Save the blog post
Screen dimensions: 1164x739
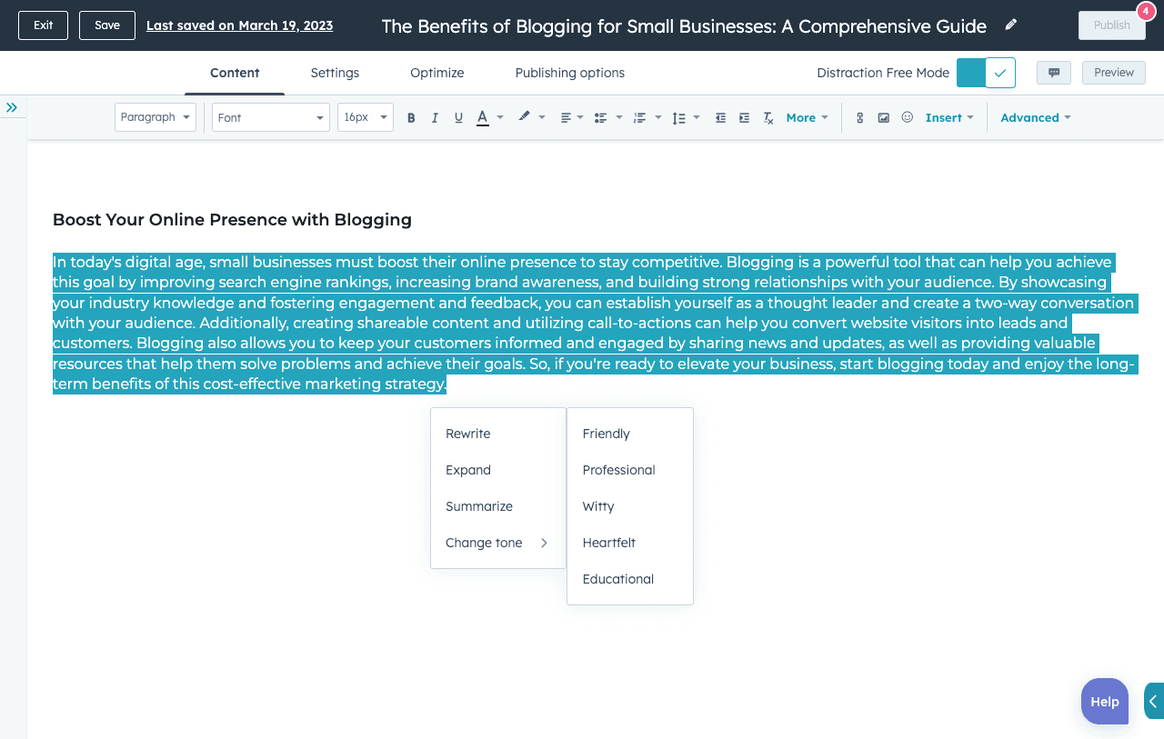tap(106, 25)
